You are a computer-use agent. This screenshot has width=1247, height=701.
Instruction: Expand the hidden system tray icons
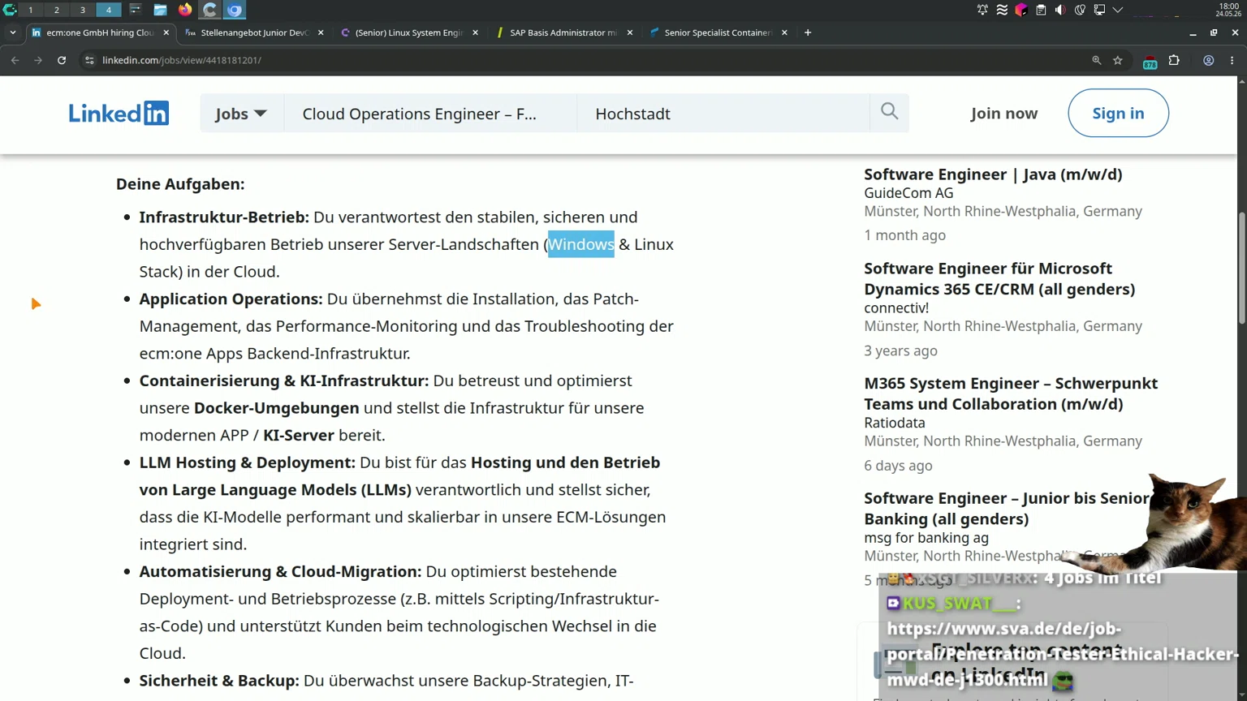1118,10
